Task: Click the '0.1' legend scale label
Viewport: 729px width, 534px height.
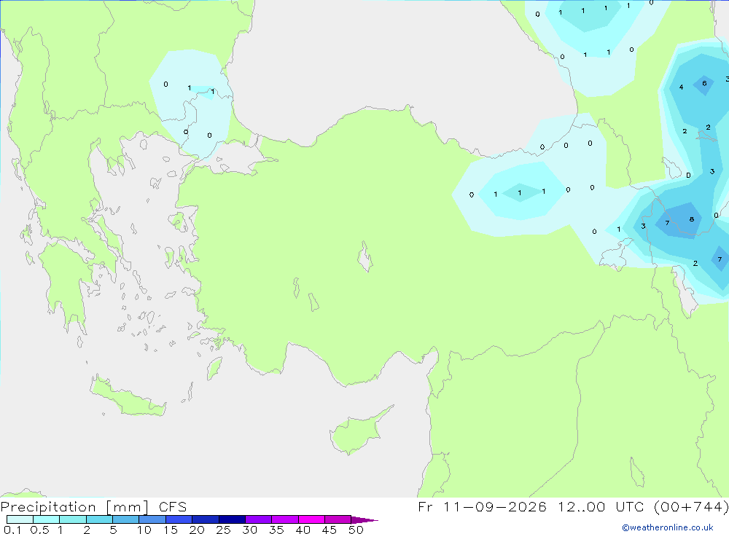Action: 12,530
